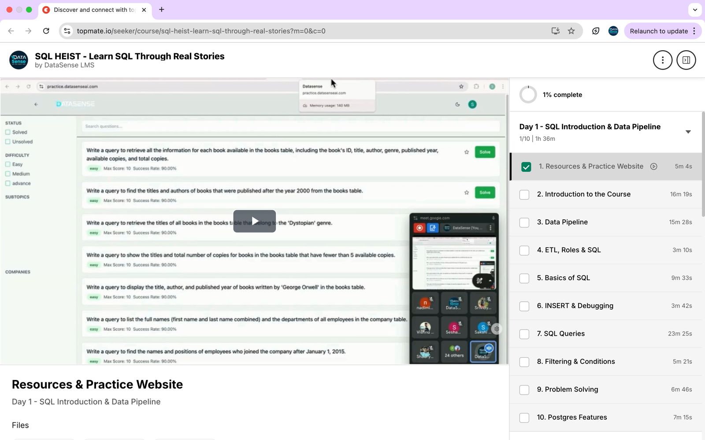Reload the browser page

point(46,31)
